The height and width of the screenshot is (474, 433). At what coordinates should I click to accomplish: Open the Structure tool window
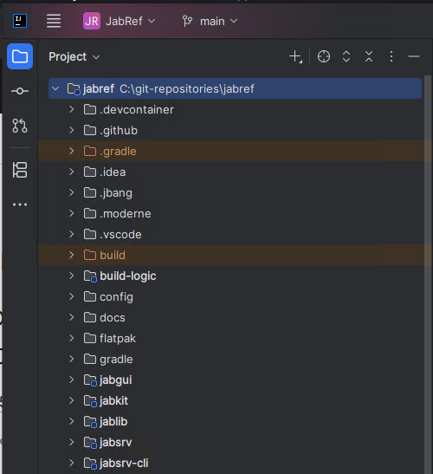(20, 170)
